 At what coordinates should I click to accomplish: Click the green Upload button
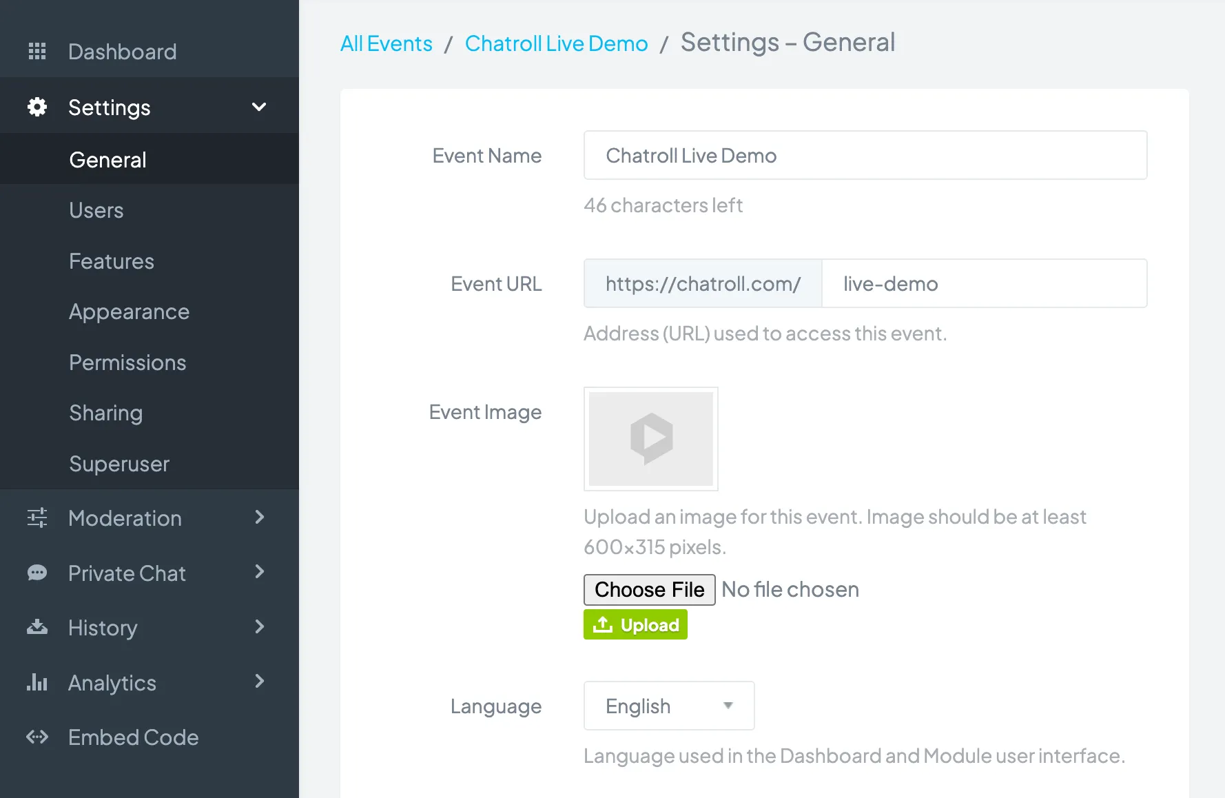[x=635, y=624]
